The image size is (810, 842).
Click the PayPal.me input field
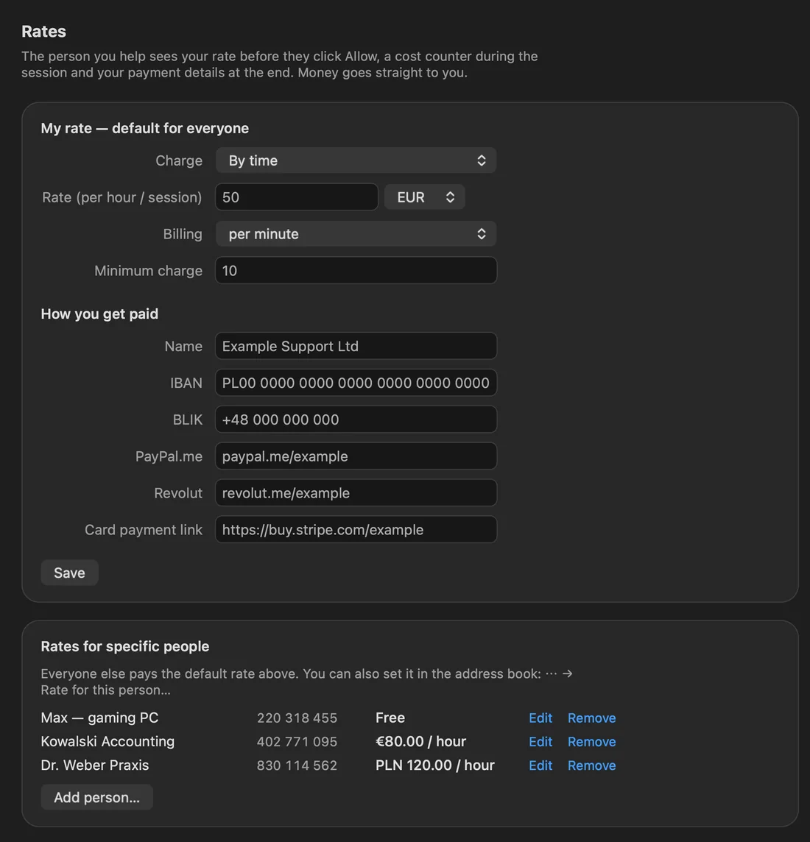(356, 456)
